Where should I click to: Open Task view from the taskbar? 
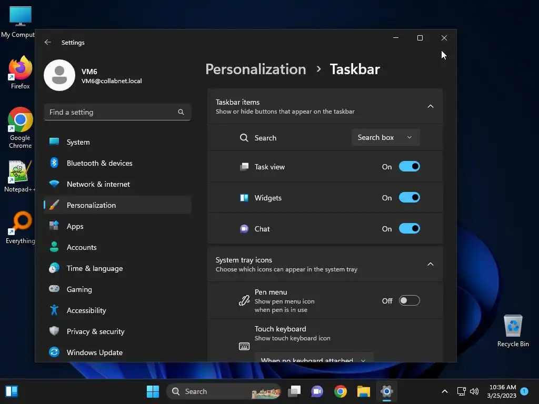pos(294,391)
